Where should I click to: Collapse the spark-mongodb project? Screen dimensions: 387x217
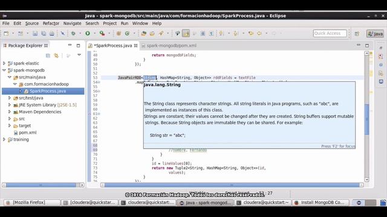4,70
